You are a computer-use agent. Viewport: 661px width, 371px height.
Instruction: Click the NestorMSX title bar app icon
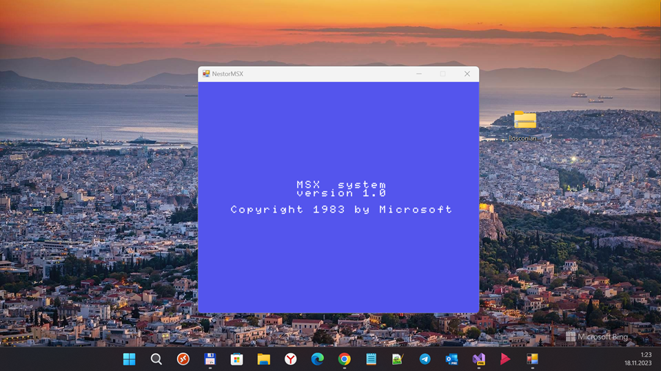[206, 74]
